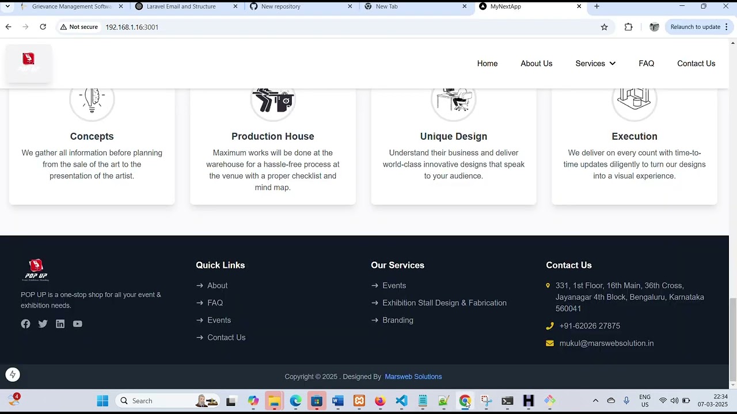Click the Unique Design card heading

coord(454,136)
